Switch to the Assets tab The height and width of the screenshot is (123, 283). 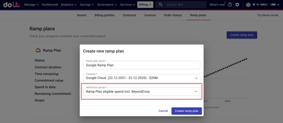pos(82,15)
